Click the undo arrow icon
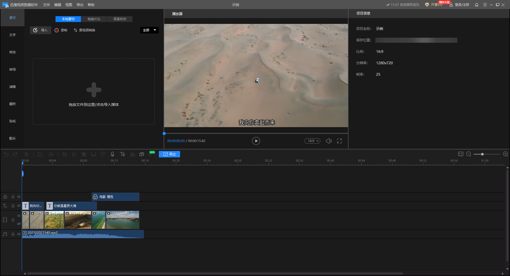The image size is (510, 276). (x=6, y=154)
